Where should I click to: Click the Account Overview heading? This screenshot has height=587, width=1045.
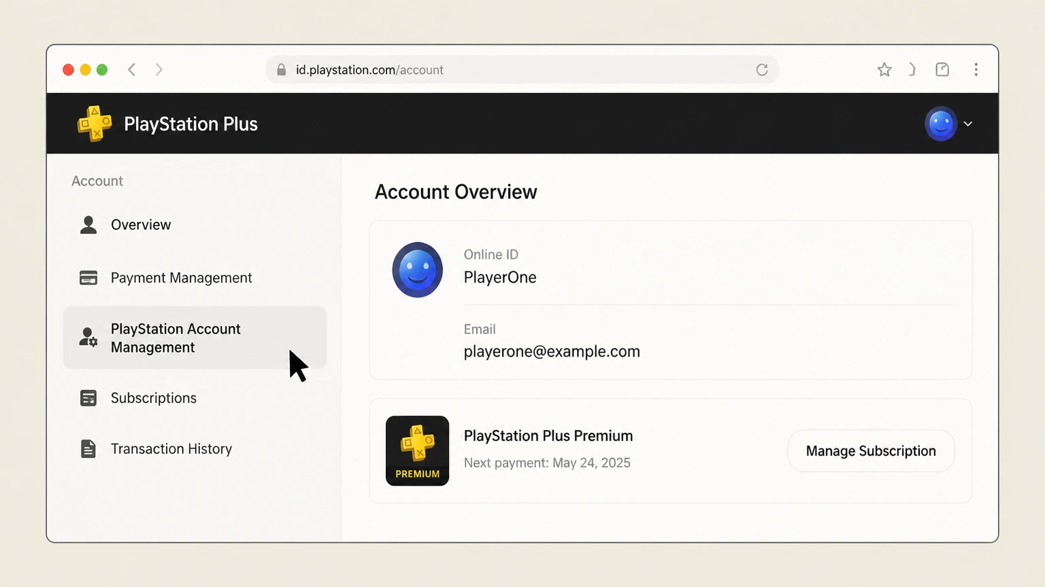point(456,192)
